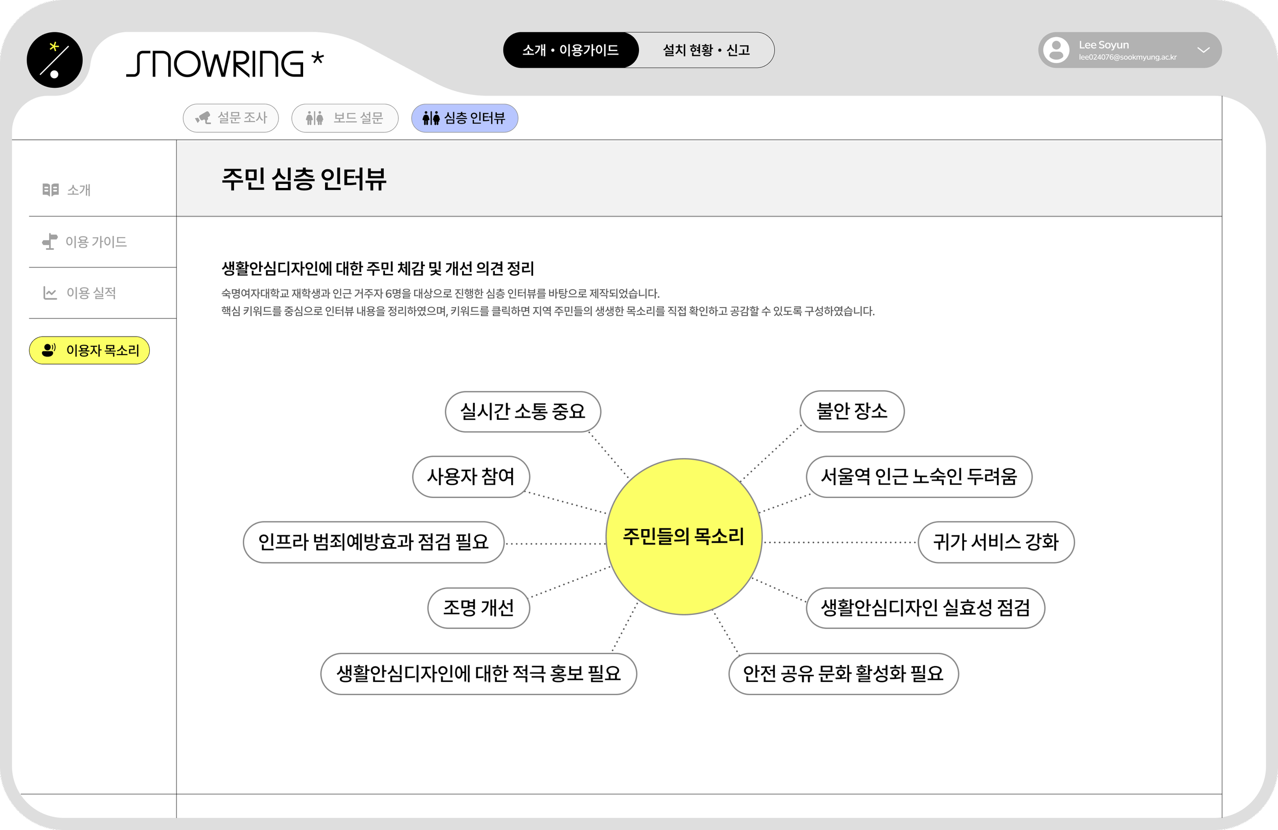The image size is (1278, 830).
Task: Click the book icon beside 소개
Action: tap(51, 189)
